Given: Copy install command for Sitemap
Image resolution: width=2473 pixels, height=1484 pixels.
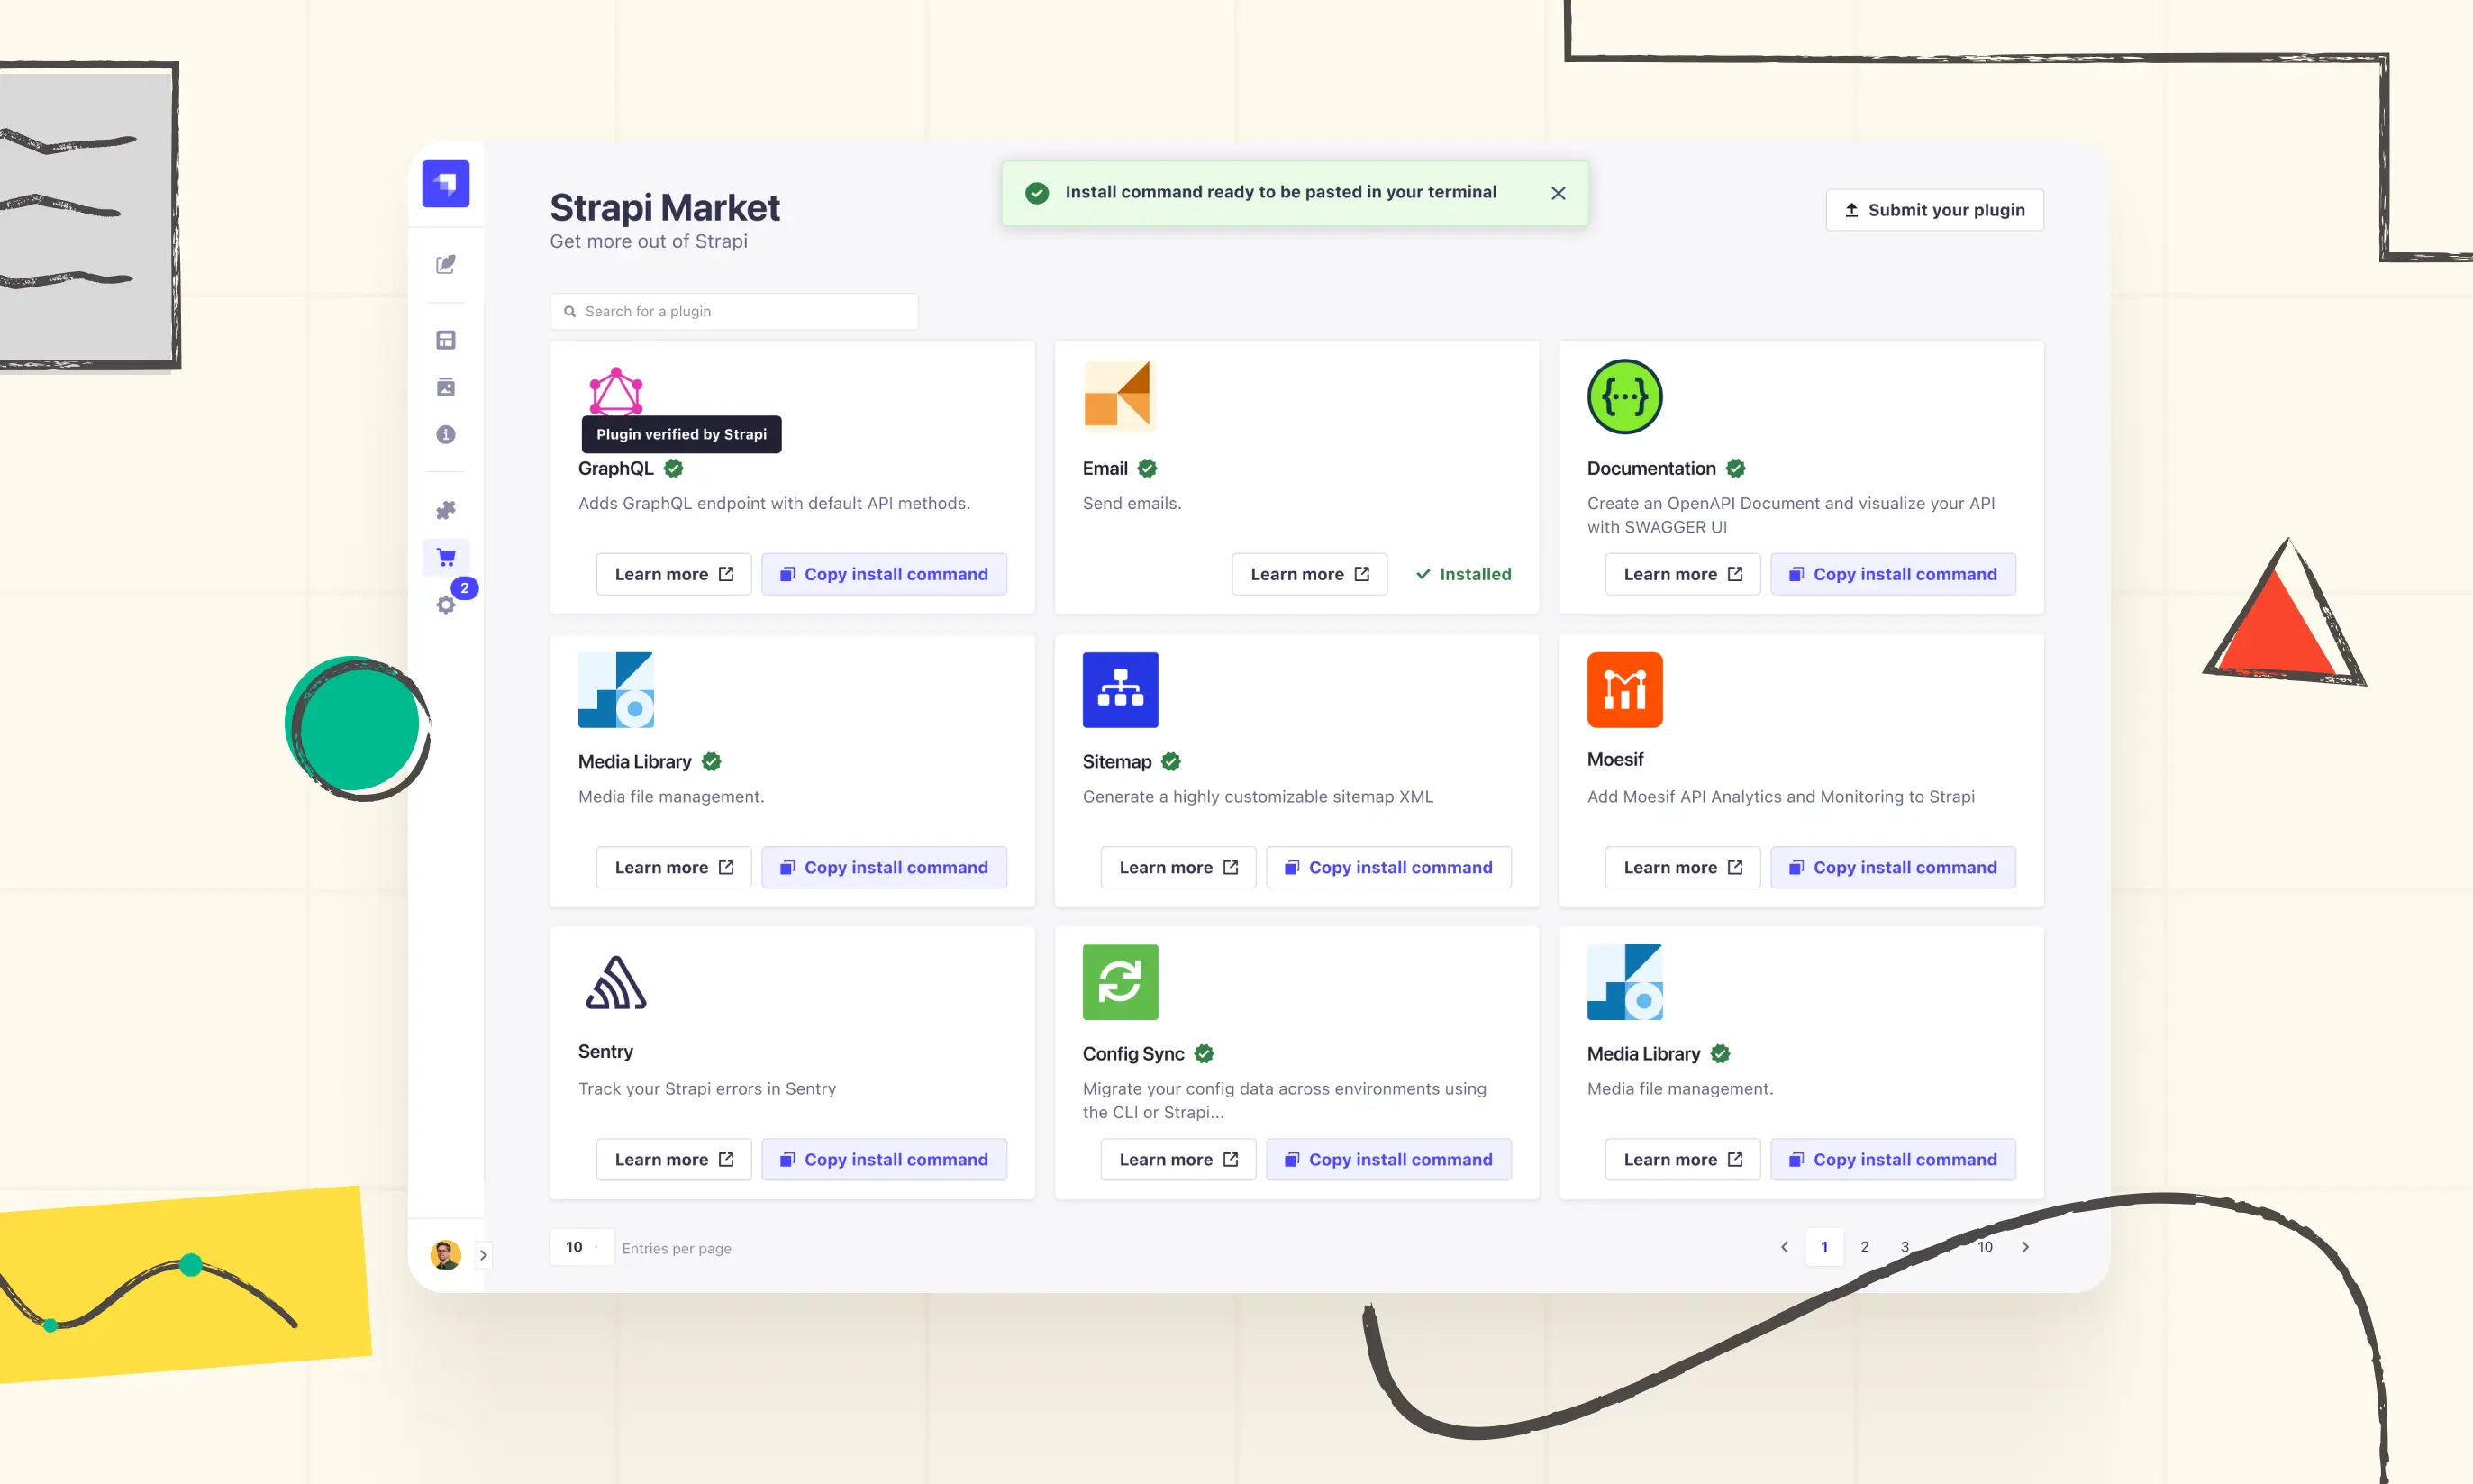Looking at the screenshot, I should click(1388, 867).
